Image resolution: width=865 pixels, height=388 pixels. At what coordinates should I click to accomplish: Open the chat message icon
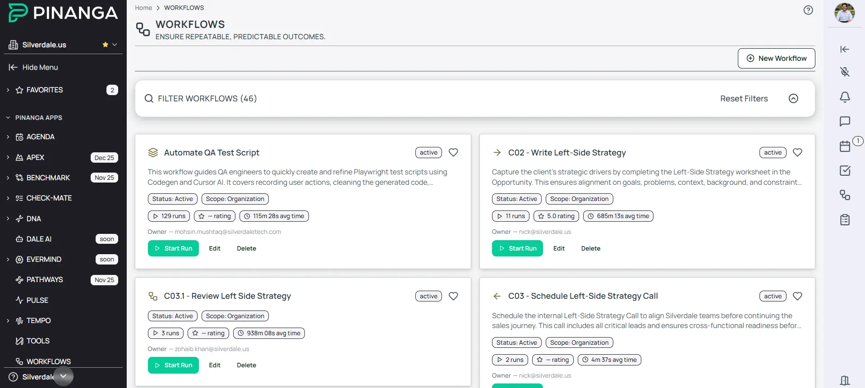click(x=845, y=121)
